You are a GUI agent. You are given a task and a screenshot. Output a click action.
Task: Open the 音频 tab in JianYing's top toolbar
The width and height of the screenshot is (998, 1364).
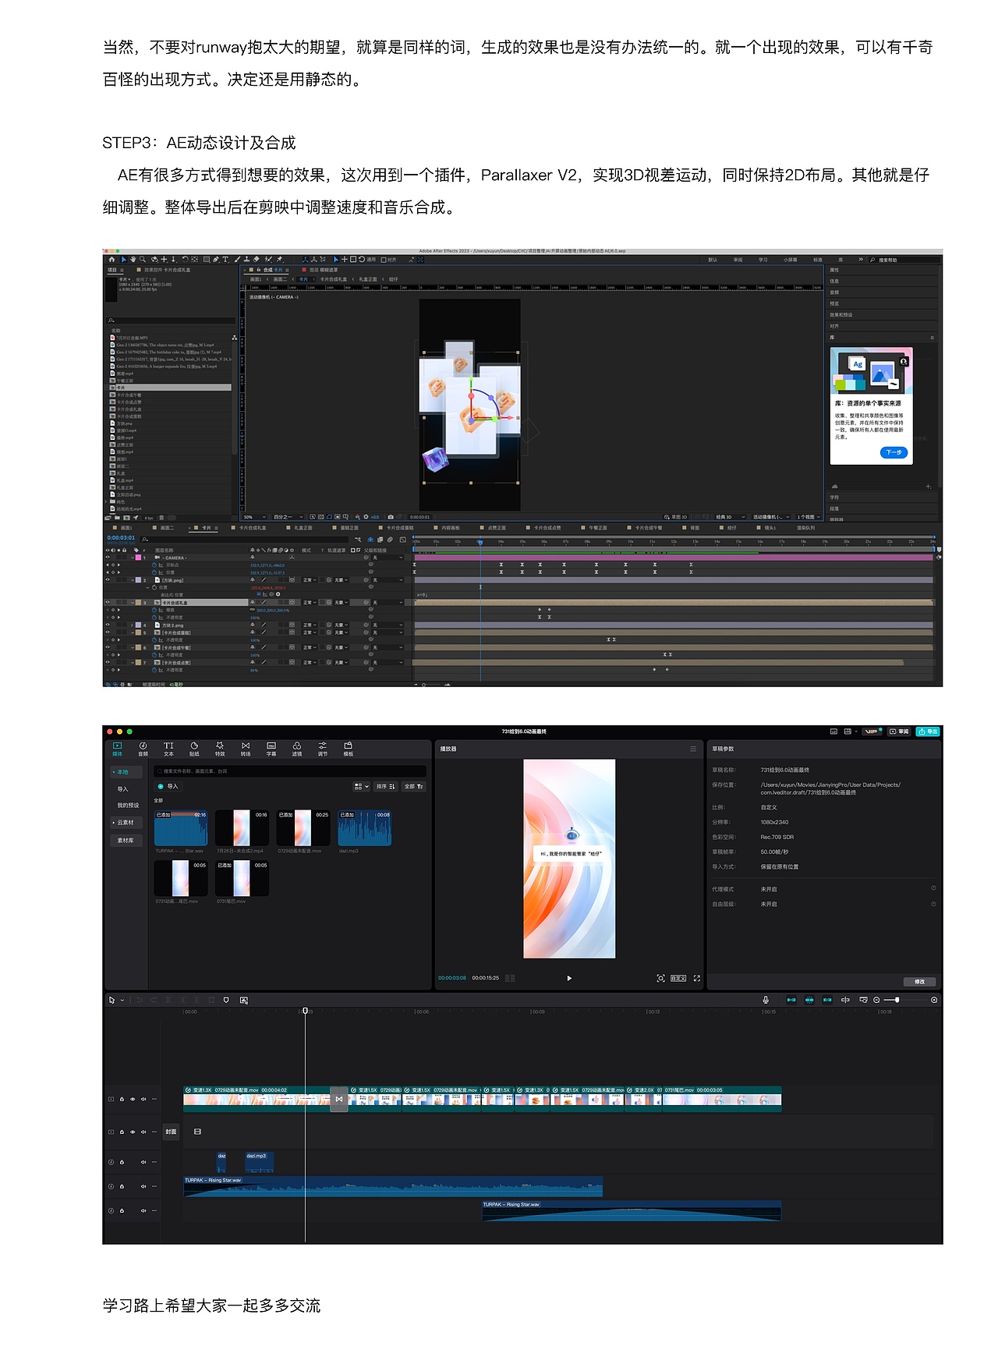(143, 749)
